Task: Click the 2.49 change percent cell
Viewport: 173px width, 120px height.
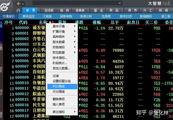Action: (x=101, y=61)
